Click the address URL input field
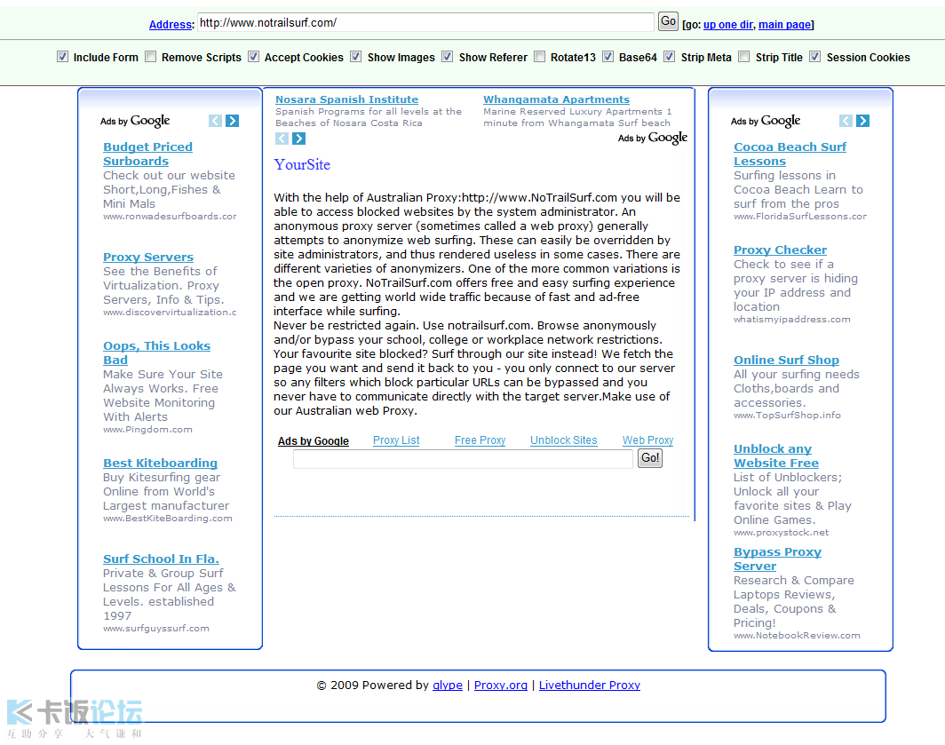945x745 pixels. (425, 22)
